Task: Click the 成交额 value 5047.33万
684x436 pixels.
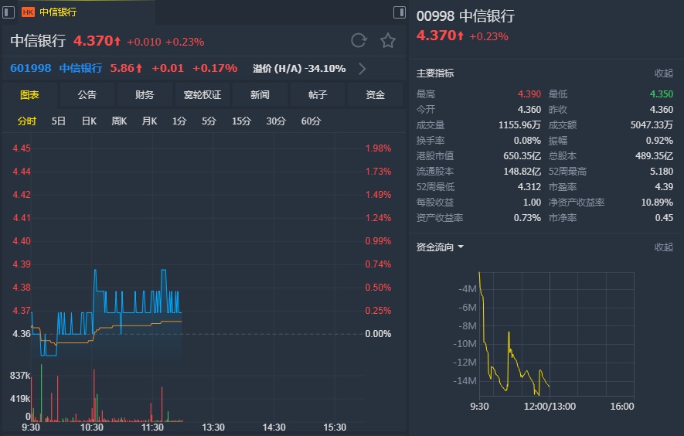Action: point(652,125)
